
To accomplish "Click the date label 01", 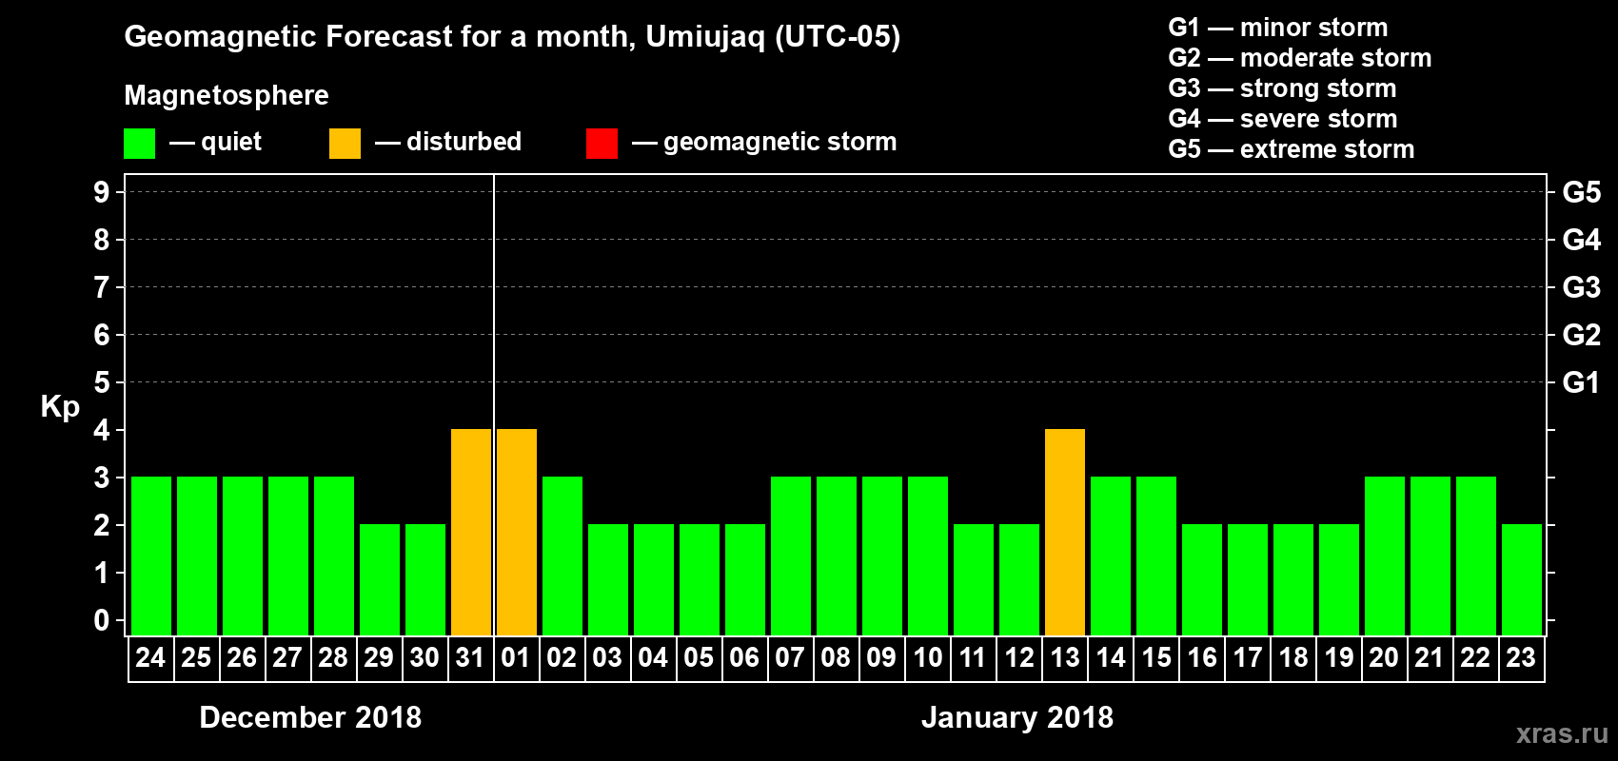I will click(516, 657).
